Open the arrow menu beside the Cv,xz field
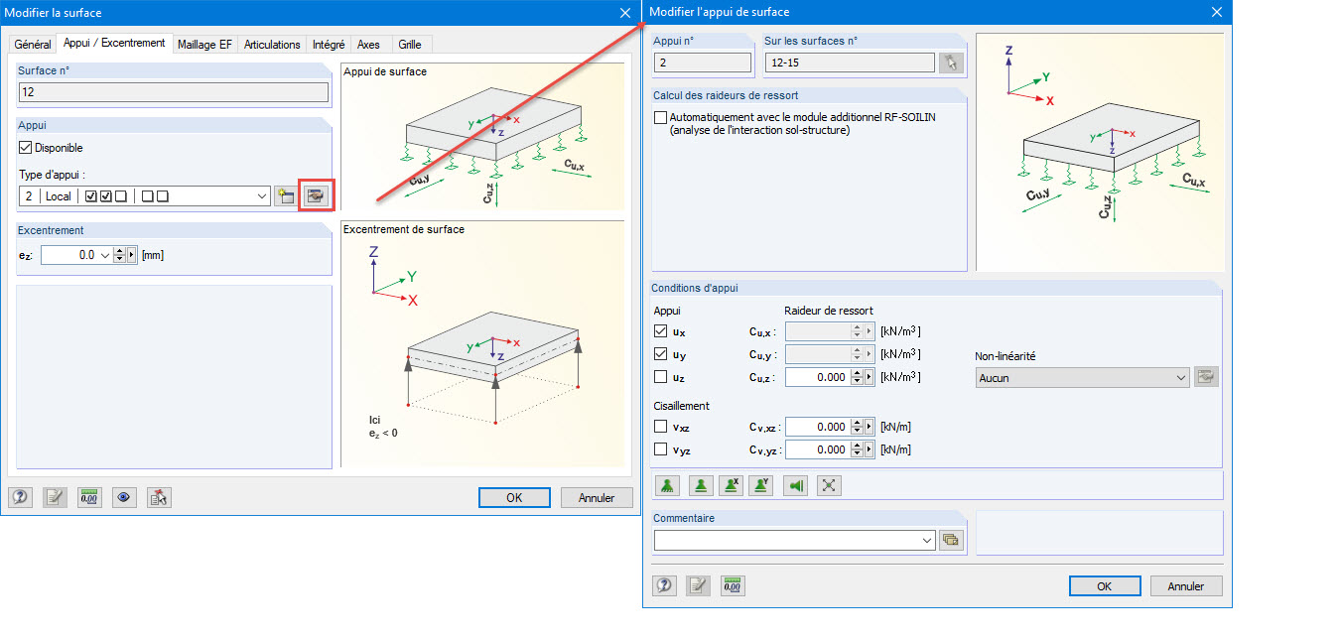This screenshot has width=1340, height=639. [871, 427]
